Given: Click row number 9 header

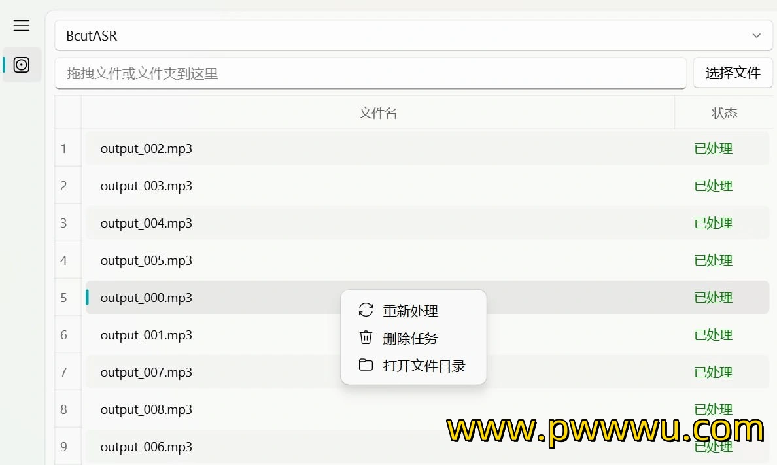Looking at the screenshot, I should pos(68,446).
